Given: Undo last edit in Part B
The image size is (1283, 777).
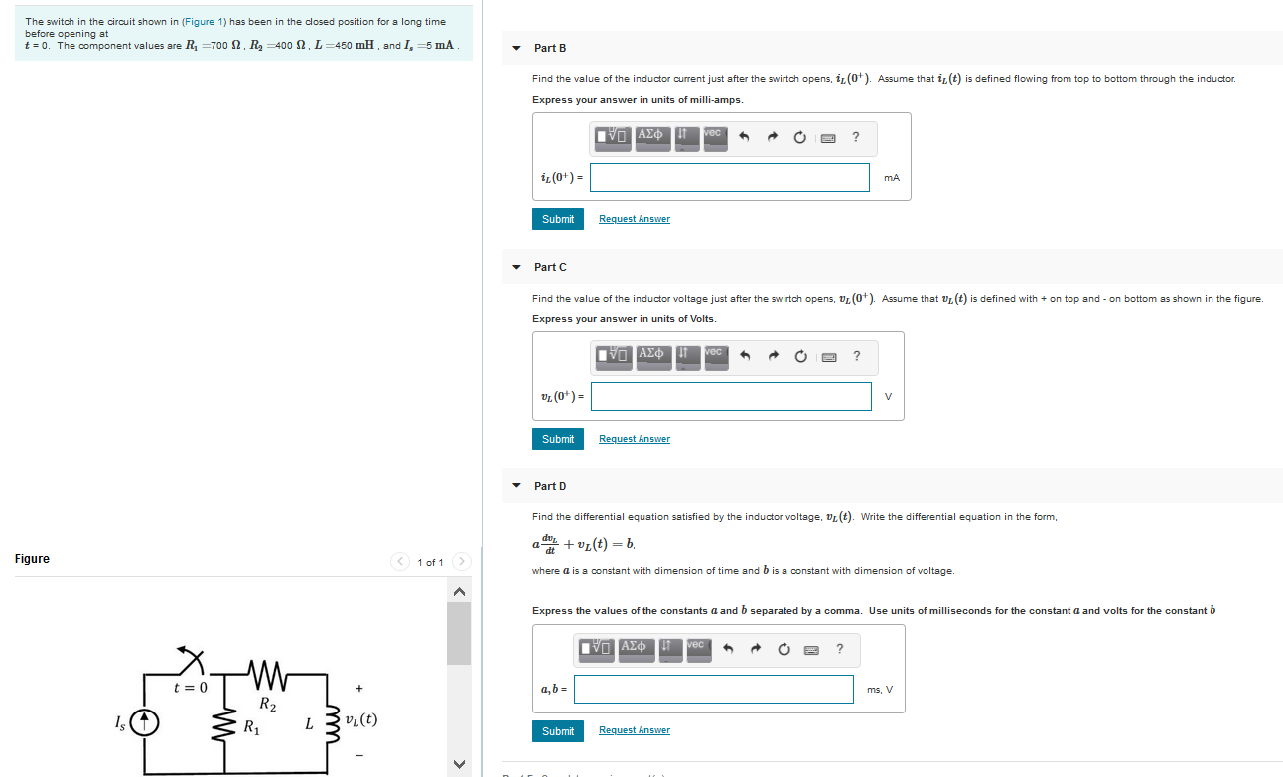Looking at the screenshot, I should point(743,138).
